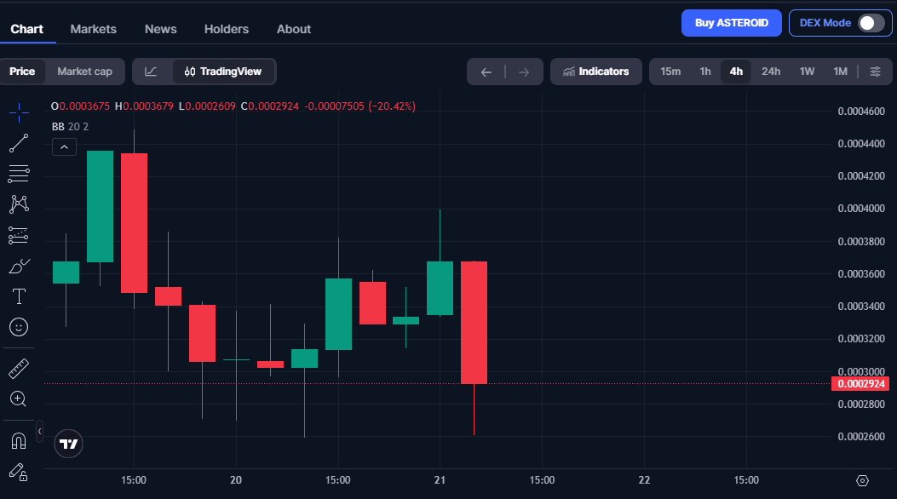The width and height of the screenshot is (897, 499).
Task: Select the XABCD pattern tool
Action: [18, 204]
